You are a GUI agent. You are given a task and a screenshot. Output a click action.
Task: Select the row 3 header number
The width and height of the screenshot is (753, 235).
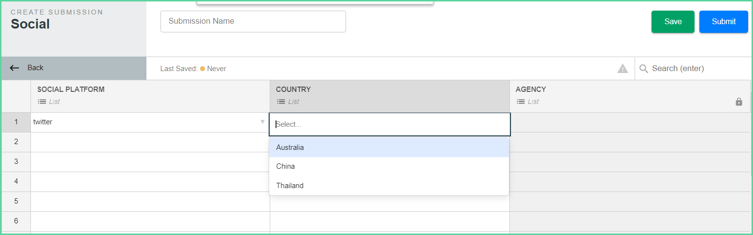(16, 162)
